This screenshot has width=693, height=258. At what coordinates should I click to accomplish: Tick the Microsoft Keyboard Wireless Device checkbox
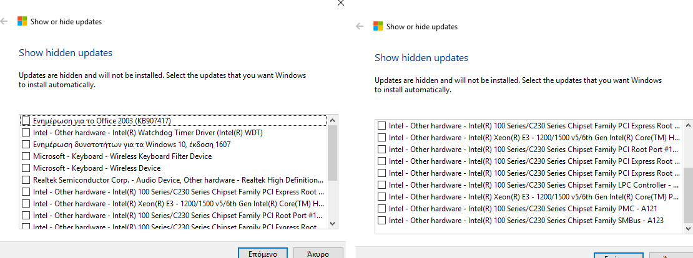(x=26, y=168)
